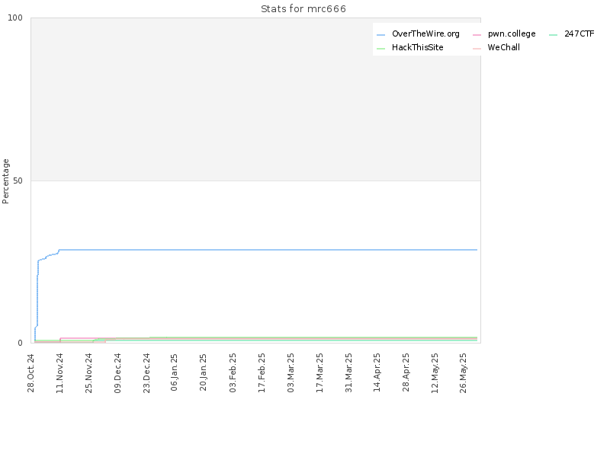Click the 25.Nov.24 date label
This screenshot has height=457, width=610.
tap(88, 373)
